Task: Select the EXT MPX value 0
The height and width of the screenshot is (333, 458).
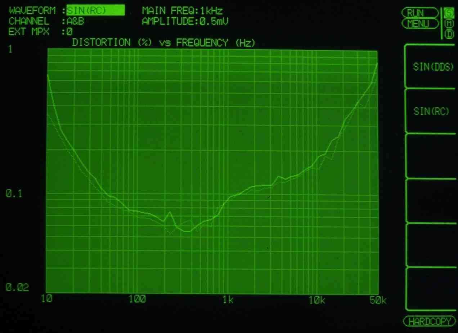Action: [x=69, y=32]
